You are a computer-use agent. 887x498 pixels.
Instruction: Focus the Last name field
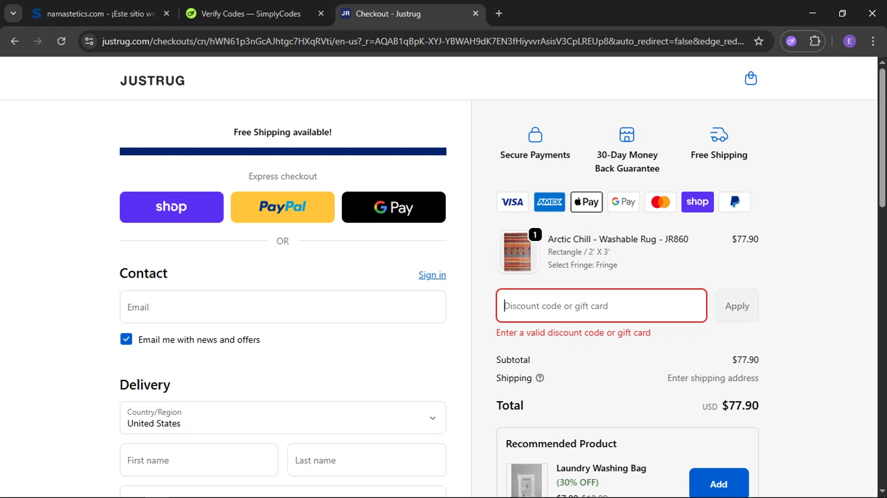tap(367, 460)
